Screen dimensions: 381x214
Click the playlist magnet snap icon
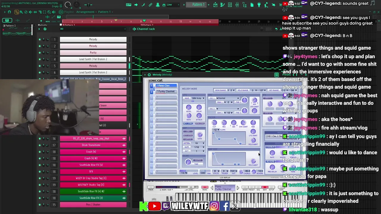[9, 12]
